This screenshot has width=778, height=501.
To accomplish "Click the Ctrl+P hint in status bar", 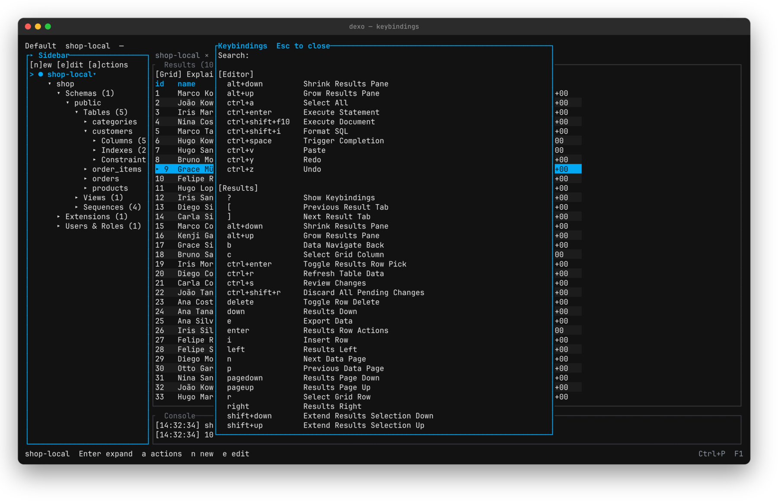I will click(x=712, y=454).
